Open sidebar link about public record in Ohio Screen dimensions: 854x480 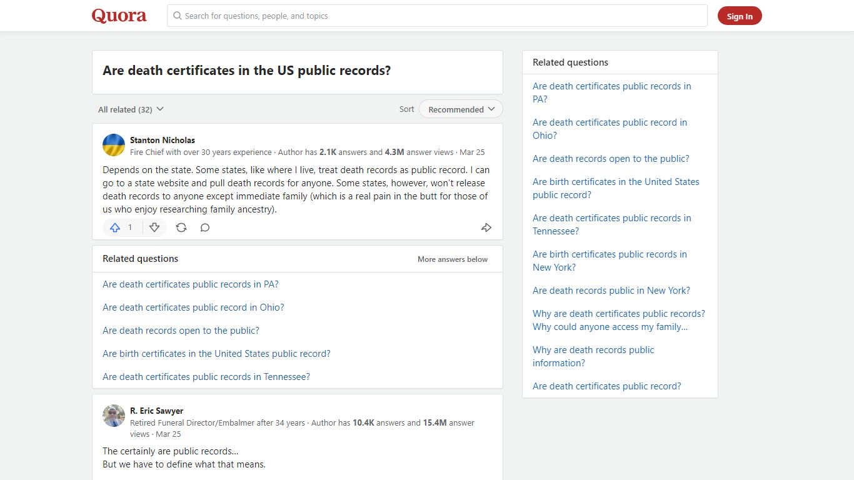[610, 129]
